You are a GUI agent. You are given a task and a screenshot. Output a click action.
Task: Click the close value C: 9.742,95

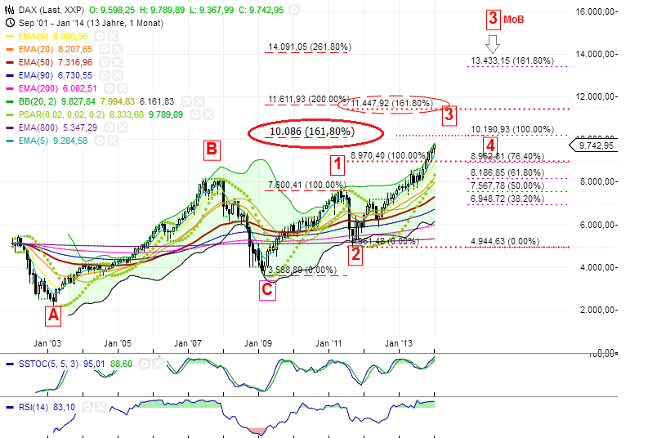[261, 10]
